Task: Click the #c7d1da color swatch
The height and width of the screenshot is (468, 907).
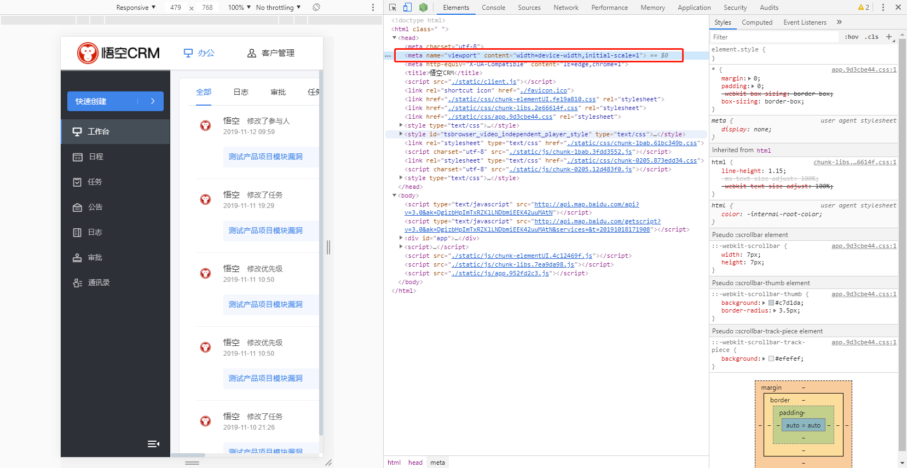Action: 771,303
